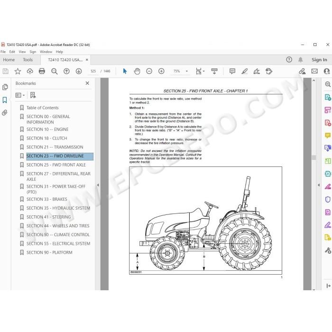Open the File menu

click(x=3, y=52)
